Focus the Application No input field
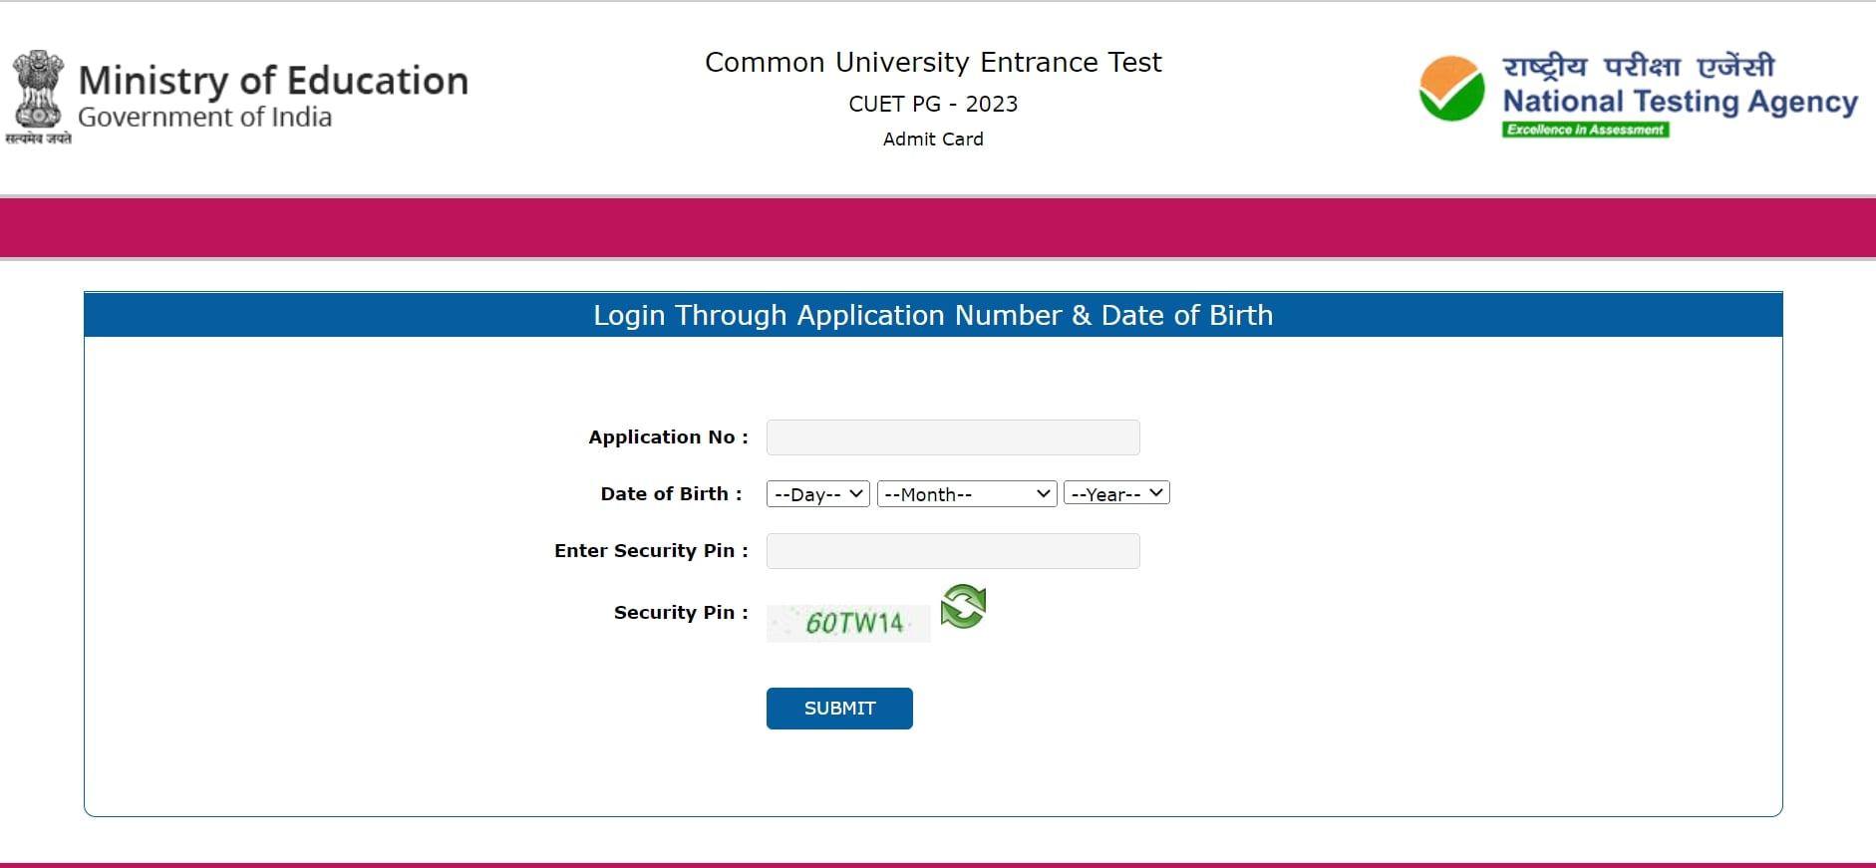Screen dimensions: 1876x868 click(x=952, y=437)
